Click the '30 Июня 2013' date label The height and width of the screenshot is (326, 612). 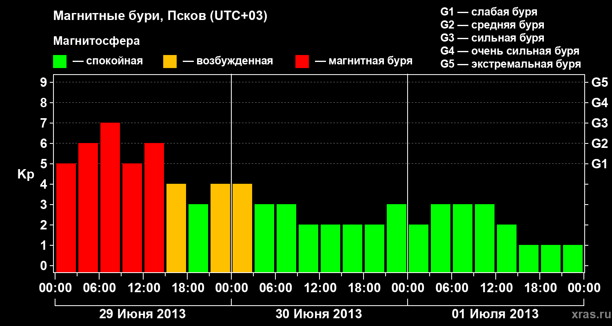(319, 314)
